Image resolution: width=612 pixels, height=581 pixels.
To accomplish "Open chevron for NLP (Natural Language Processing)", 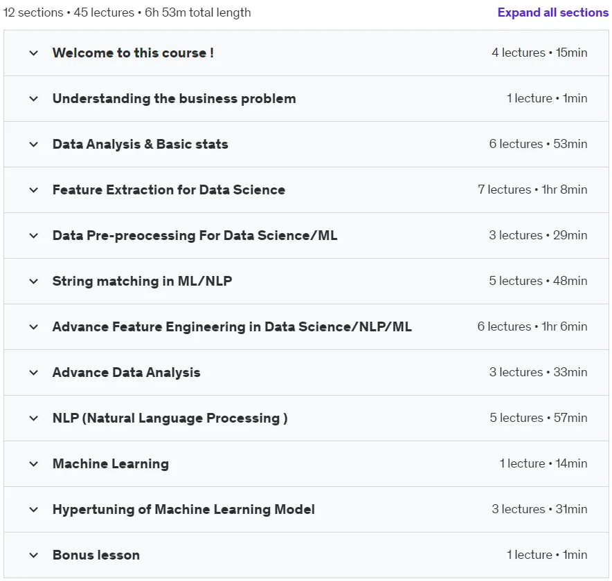I will (x=34, y=418).
